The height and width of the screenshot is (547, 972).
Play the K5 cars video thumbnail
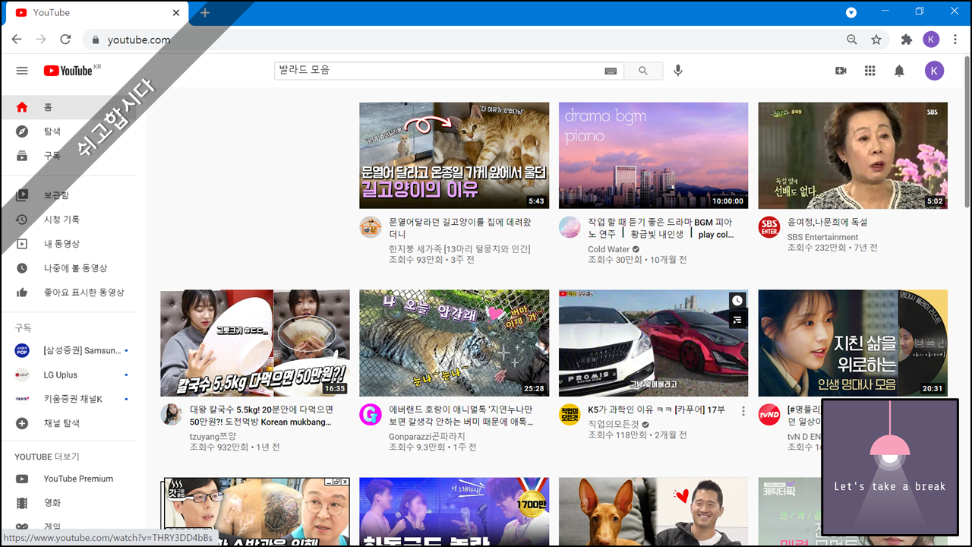tap(653, 343)
